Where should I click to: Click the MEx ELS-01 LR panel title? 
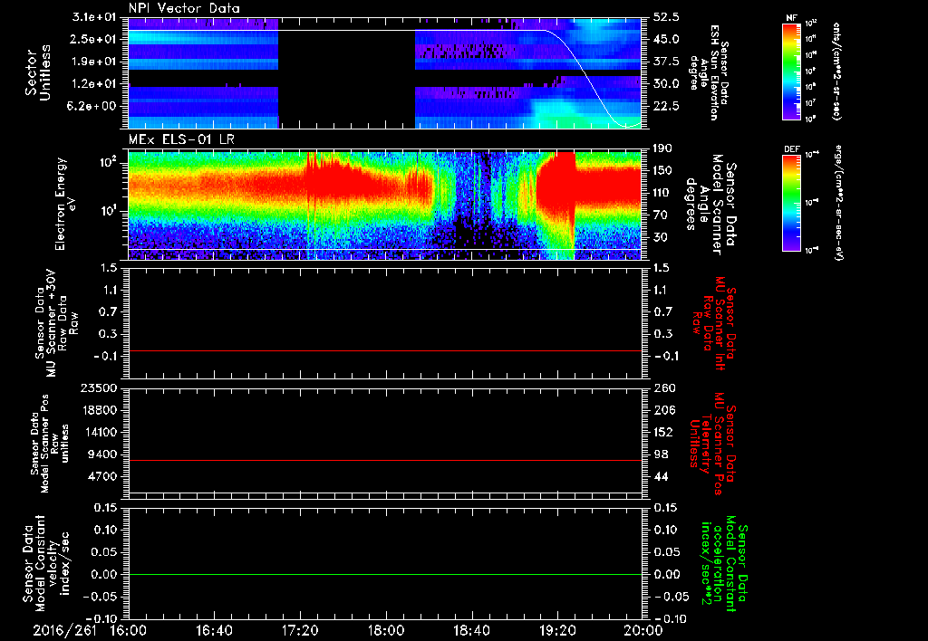pos(183,140)
